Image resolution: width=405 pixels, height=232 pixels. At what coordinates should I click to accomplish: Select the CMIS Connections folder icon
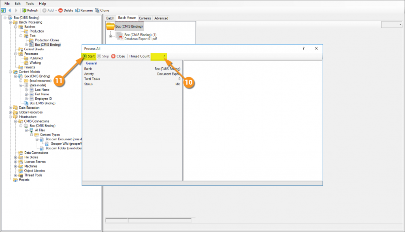click(21, 121)
